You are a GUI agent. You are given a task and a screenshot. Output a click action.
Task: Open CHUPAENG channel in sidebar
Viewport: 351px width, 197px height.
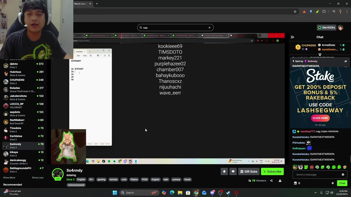23,82
